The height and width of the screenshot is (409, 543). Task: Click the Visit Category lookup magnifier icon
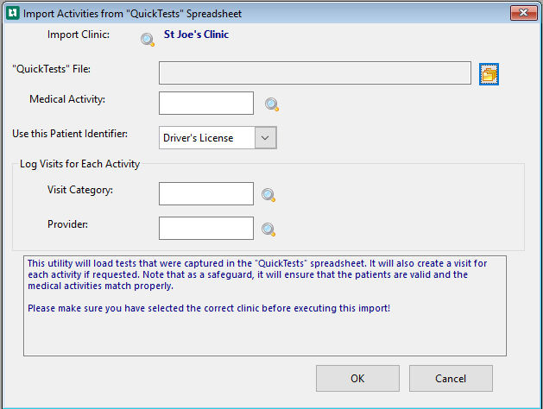[x=268, y=195]
